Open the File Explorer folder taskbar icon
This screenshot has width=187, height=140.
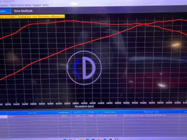(x=82, y=139)
